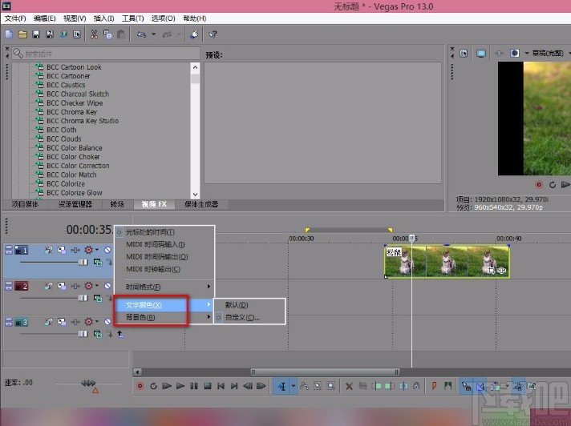Click track 3 level slider handle
The image size is (571, 426).
(x=83, y=334)
